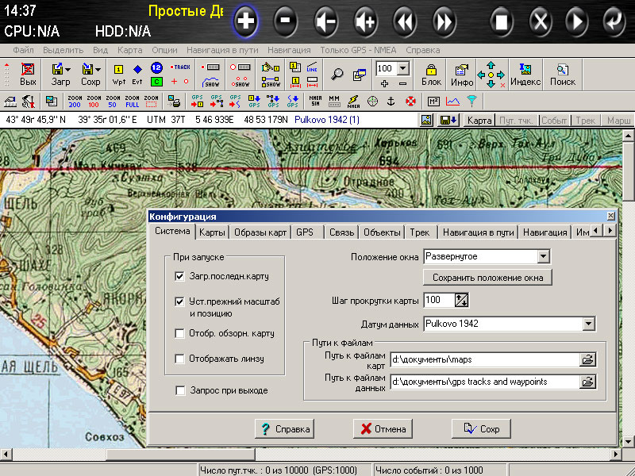Open the Трек configuration tab

420,232
